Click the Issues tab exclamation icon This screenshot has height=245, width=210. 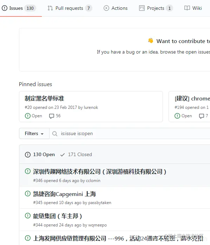pos(5,8)
